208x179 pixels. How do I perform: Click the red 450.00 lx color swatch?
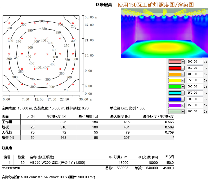[175, 68]
